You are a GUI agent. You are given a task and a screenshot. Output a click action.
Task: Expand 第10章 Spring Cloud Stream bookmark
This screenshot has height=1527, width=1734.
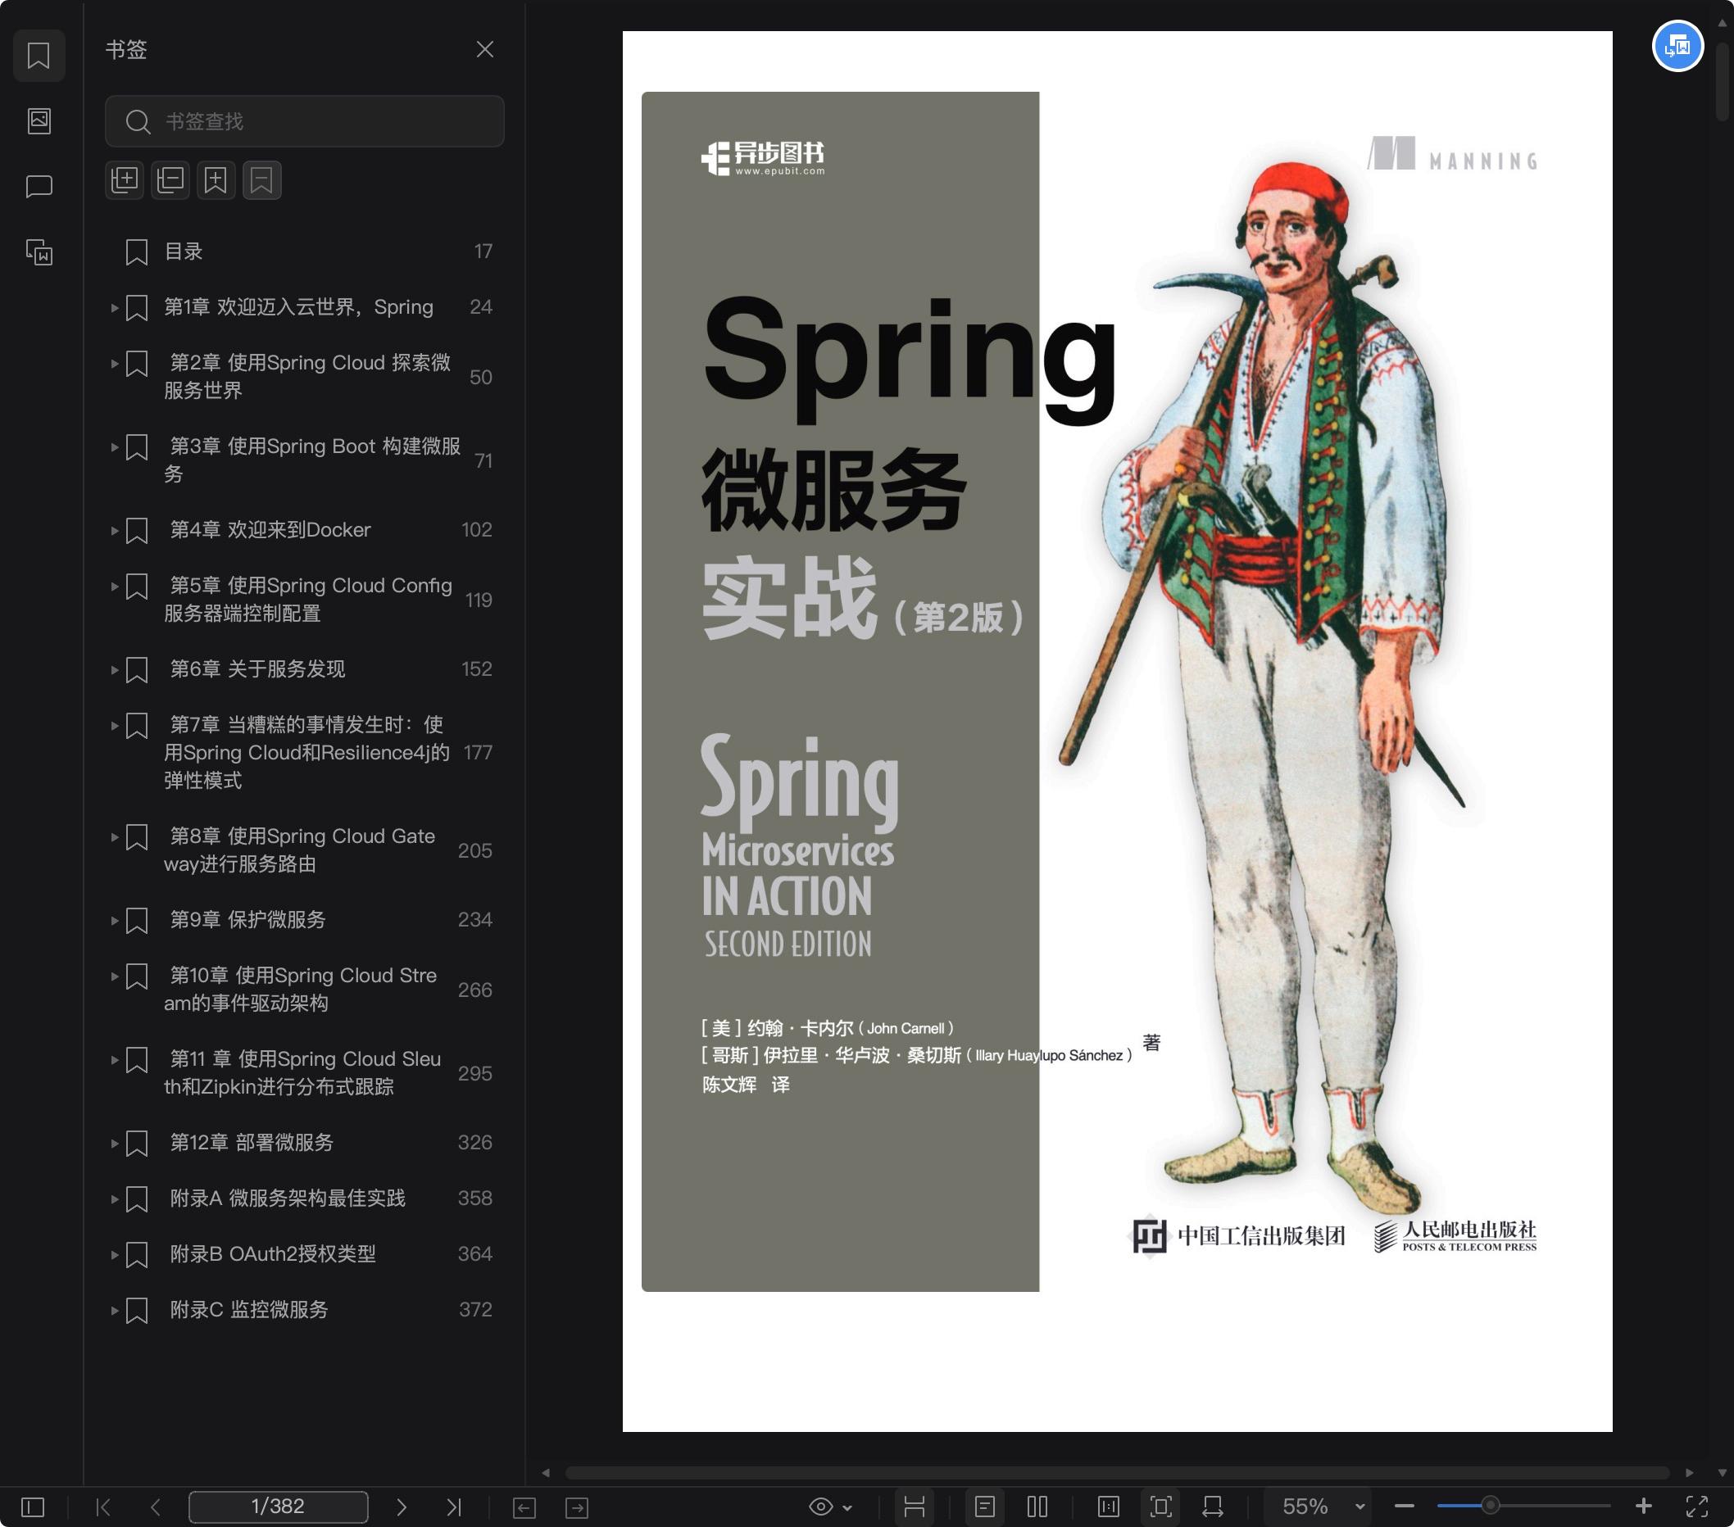tap(114, 976)
